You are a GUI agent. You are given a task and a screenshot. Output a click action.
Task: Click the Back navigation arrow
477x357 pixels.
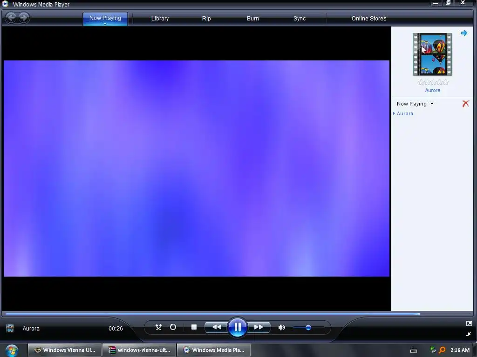(x=11, y=18)
